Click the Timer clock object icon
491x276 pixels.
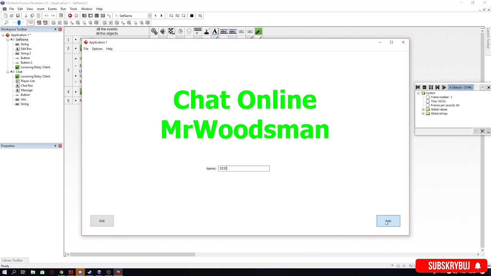(180, 31)
